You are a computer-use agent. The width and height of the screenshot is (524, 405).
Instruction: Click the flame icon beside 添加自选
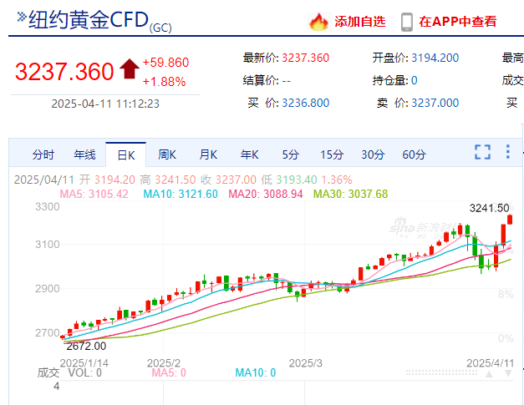click(x=318, y=22)
